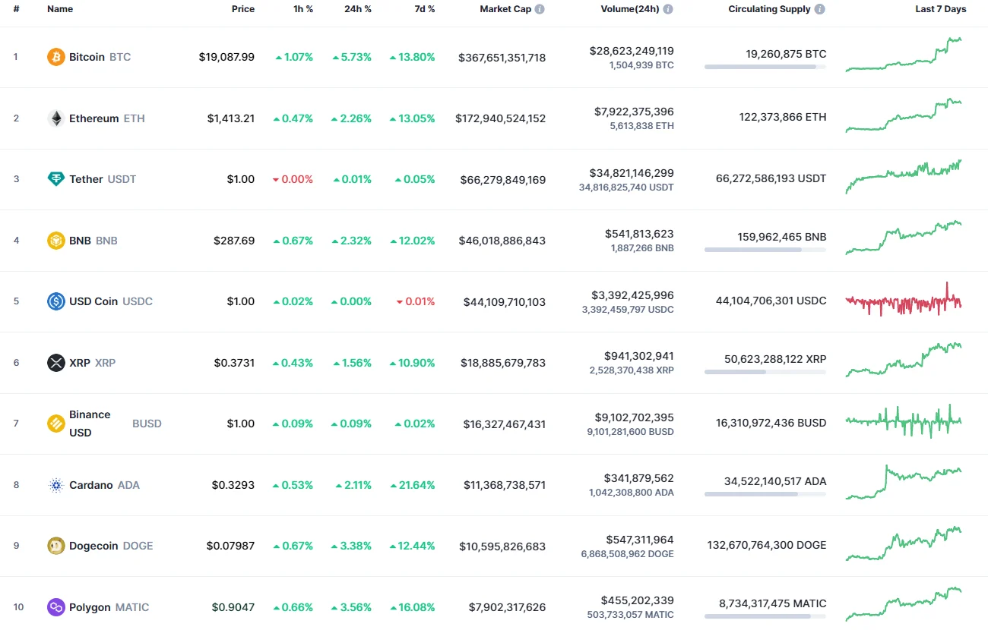Click the Bitcoin logo icon
The width and height of the screenshot is (988, 630).
(x=55, y=56)
